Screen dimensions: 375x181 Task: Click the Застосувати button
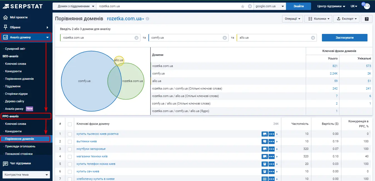345,38
